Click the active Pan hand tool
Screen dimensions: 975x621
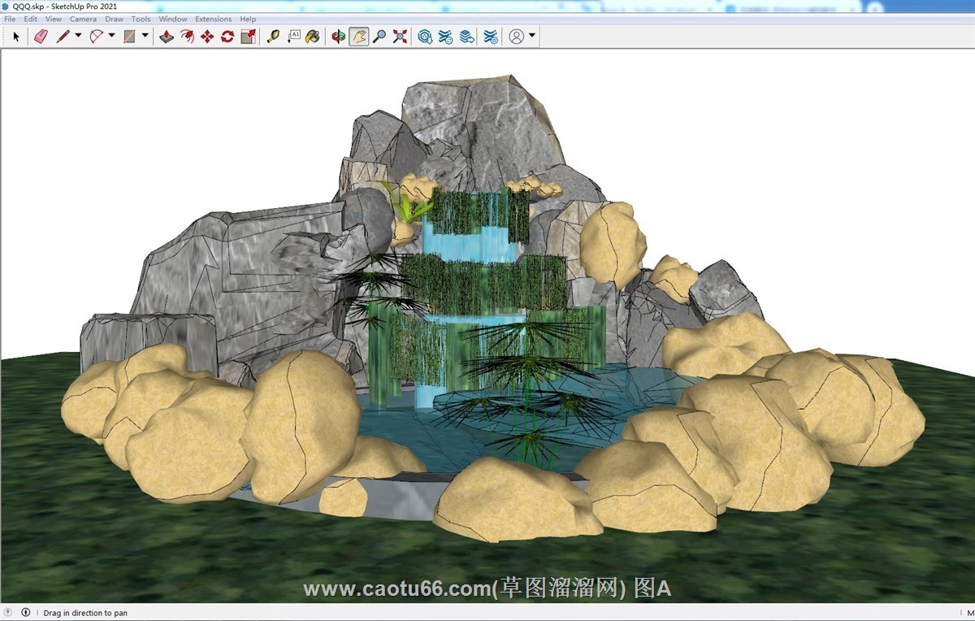point(359,37)
